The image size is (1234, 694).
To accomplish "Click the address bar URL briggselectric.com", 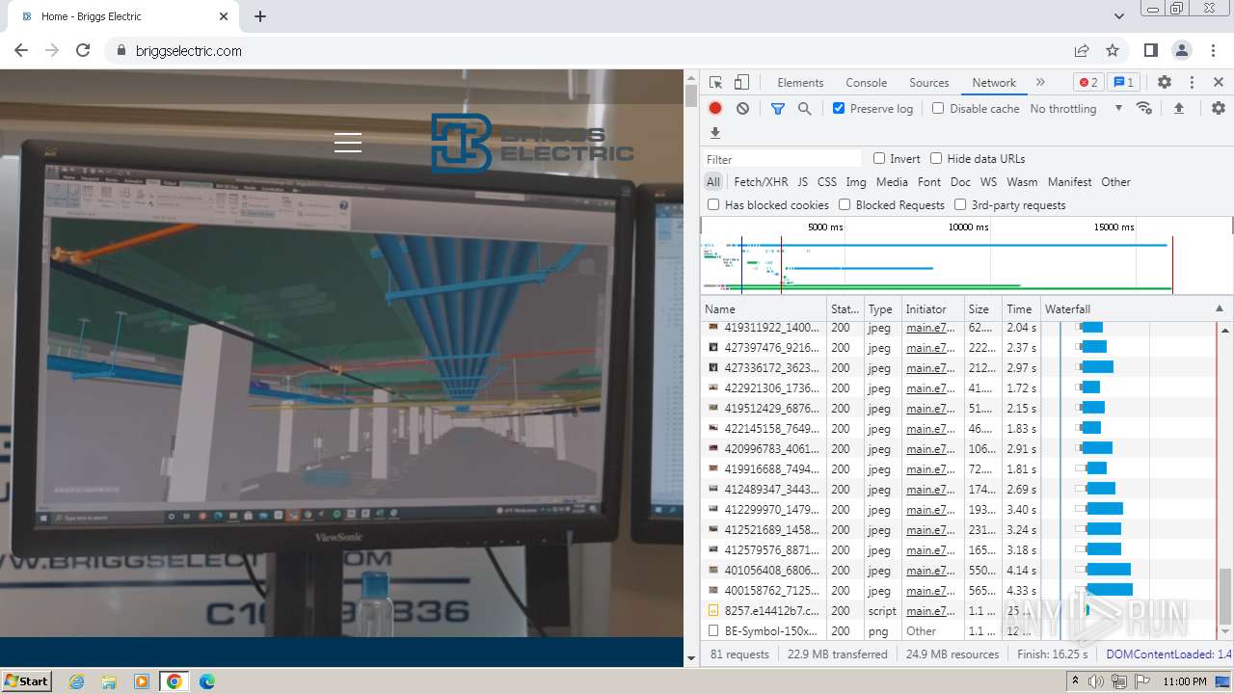I will pos(189,51).
